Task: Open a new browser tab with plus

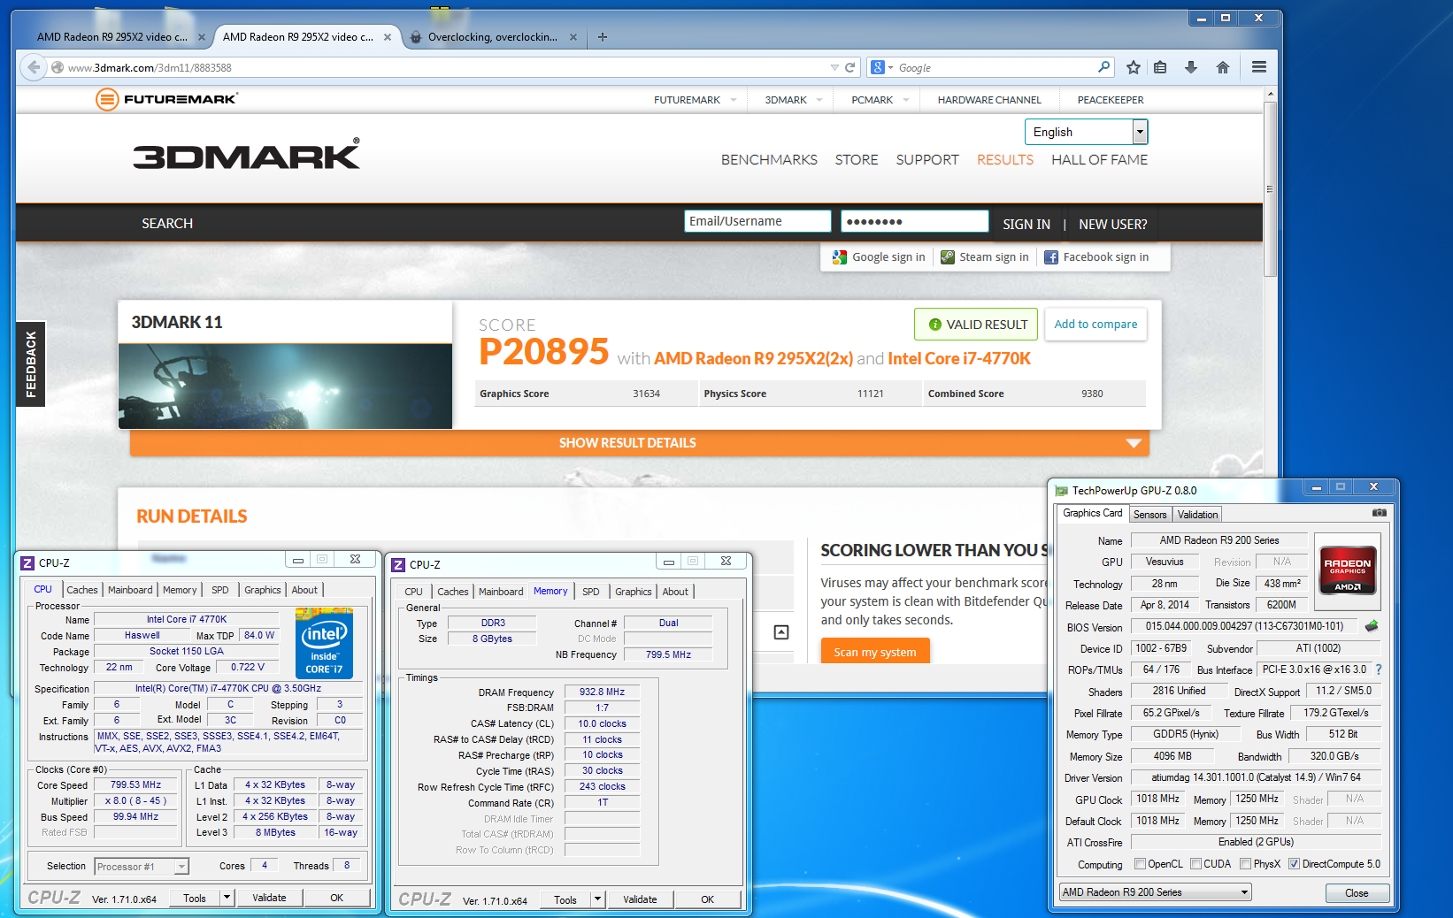Action: [x=603, y=37]
